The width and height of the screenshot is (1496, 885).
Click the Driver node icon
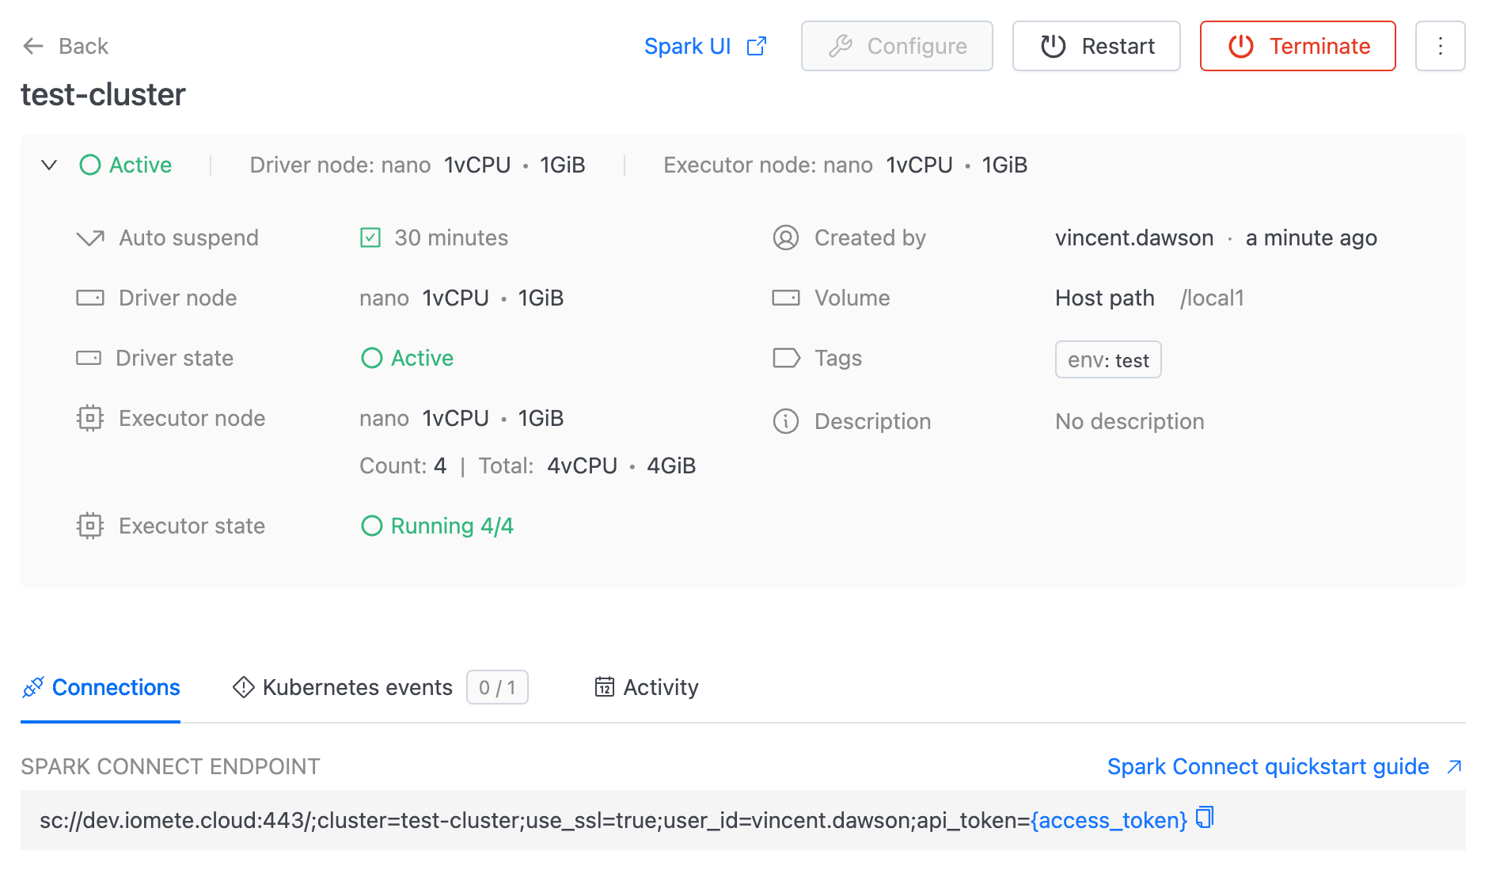(90, 298)
